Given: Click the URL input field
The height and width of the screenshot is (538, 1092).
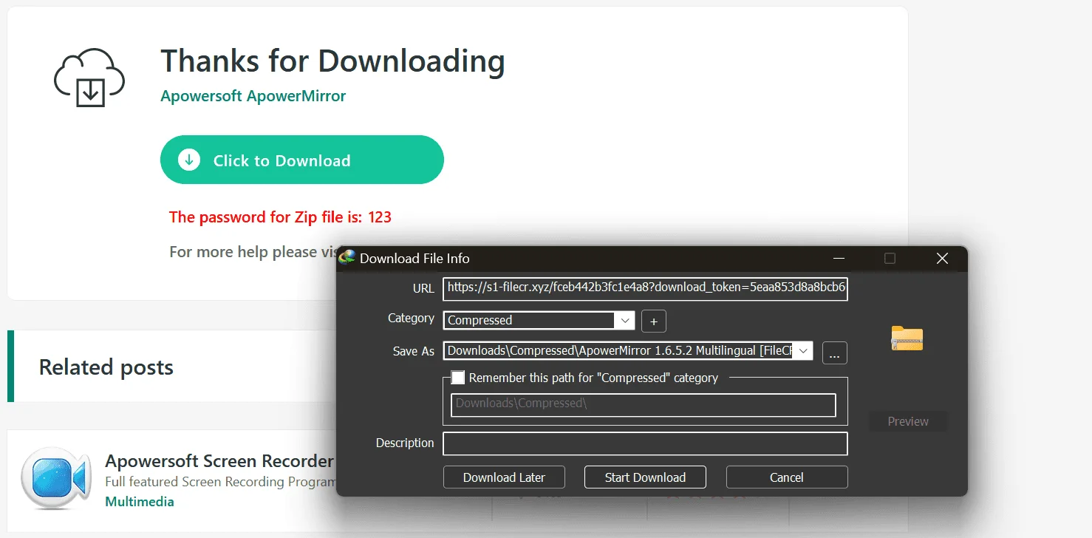Looking at the screenshot, I should tap(646, 289).
